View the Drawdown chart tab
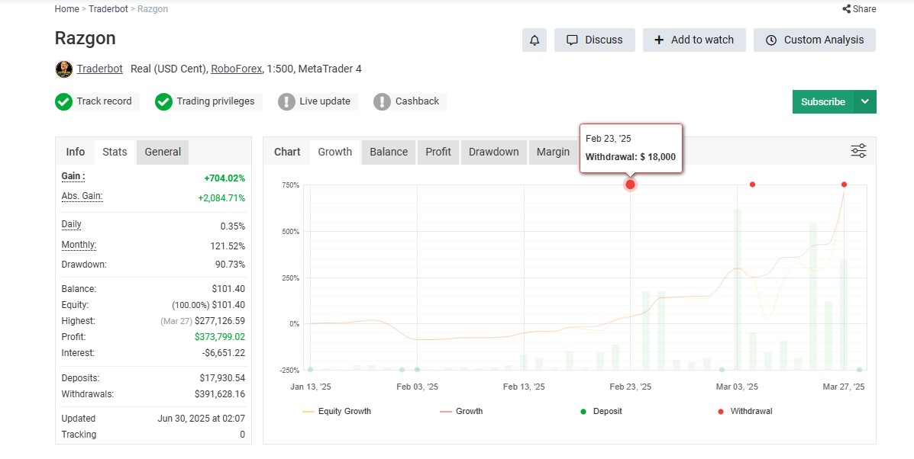Viewport: 914px width, 459px height. pos(494,152)
